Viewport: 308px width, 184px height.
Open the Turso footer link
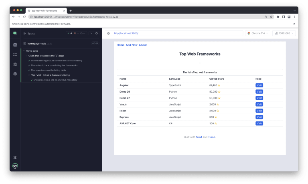[212, 137]
